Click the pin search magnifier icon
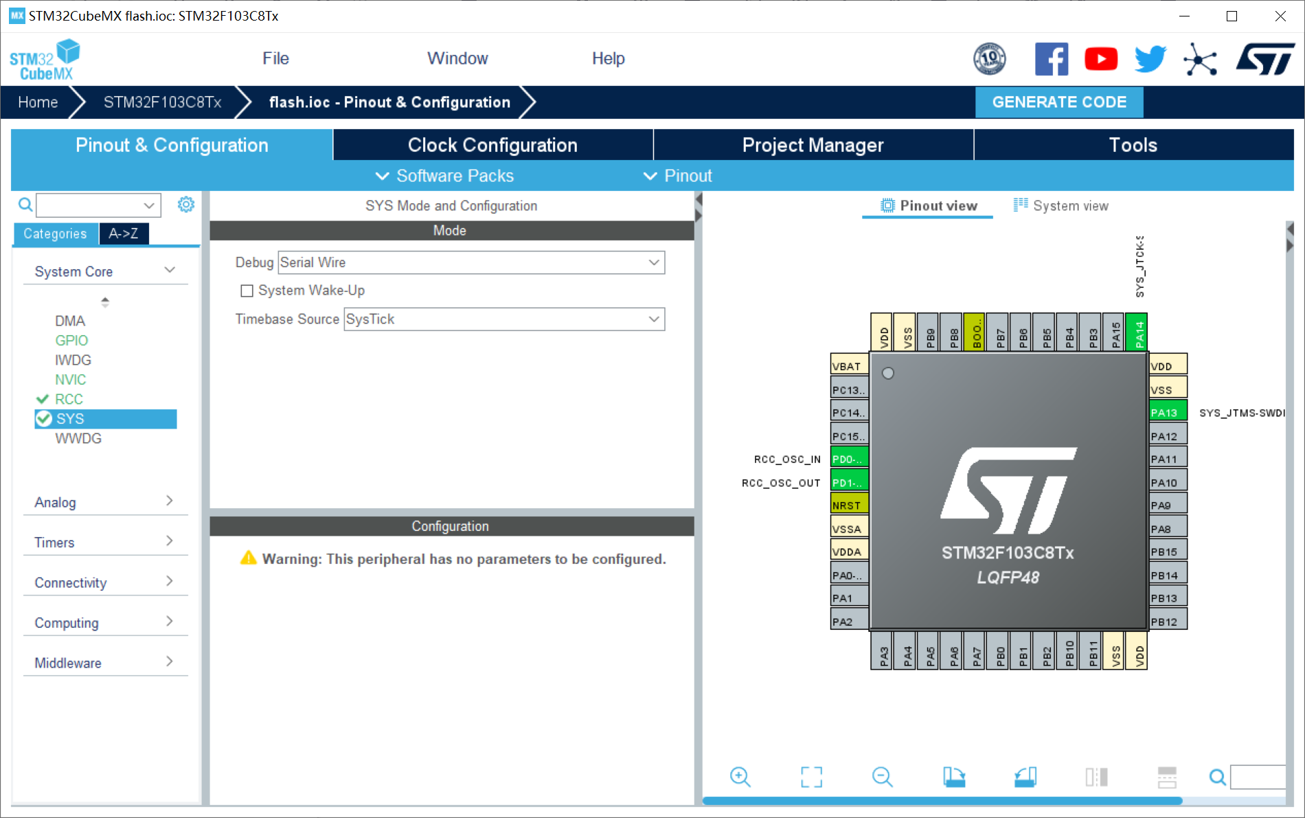 point(1218,777)
